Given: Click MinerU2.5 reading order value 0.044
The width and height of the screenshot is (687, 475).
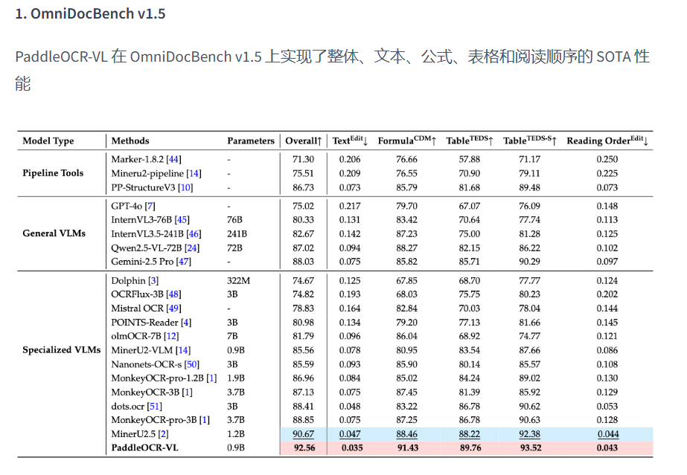Looking at the screenshot, I should (608, 434).
